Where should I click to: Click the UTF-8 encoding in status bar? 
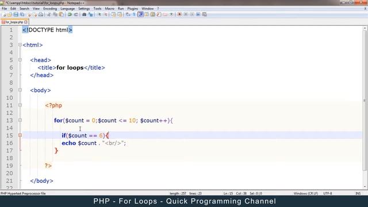click(327, 193)
